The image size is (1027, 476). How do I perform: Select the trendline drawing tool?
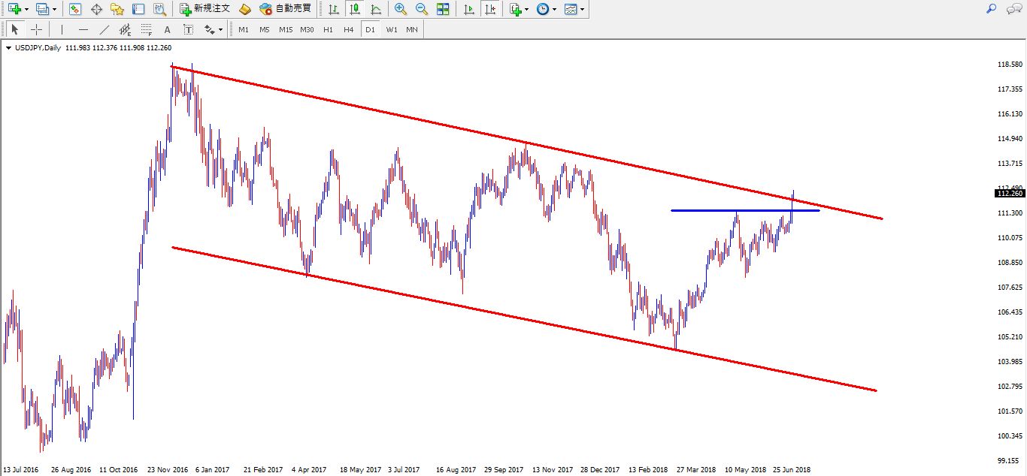pyautogui.click(x=104, y=29)
